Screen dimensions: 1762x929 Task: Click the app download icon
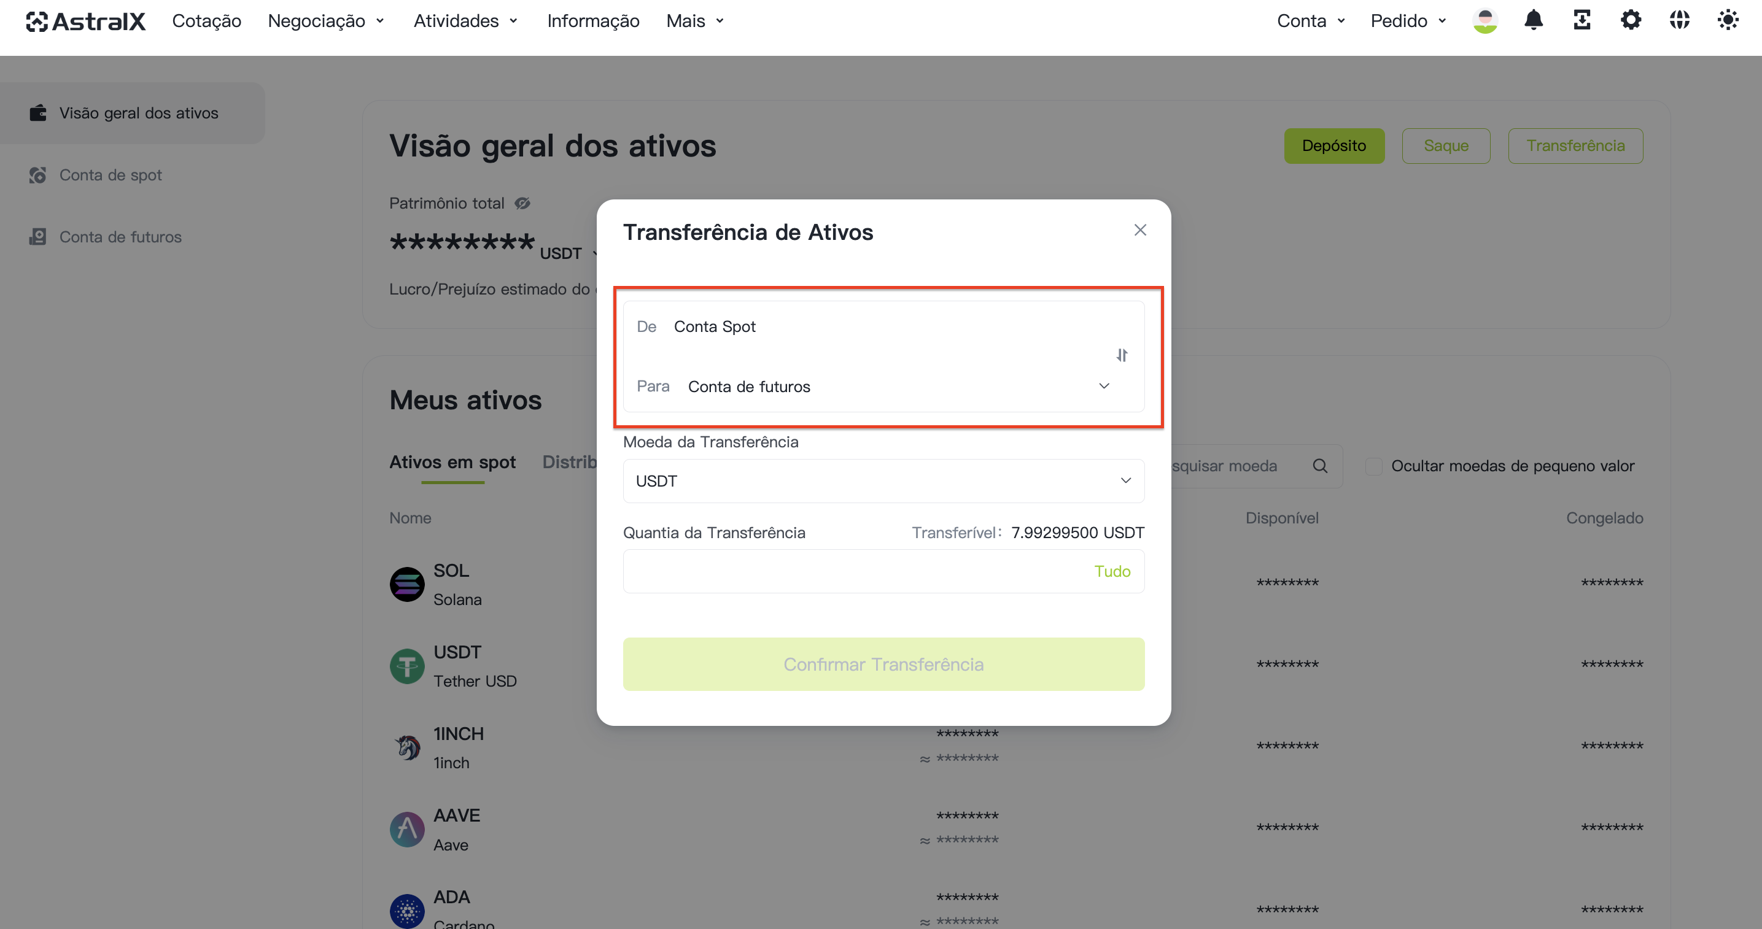click(1582, 20)
